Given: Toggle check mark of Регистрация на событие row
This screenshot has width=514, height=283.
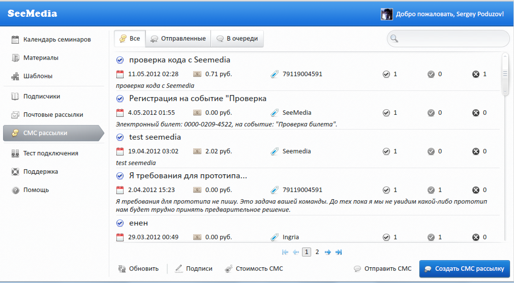Looking at the screenshot, I should pyautogui.click(x=120, y=99).
